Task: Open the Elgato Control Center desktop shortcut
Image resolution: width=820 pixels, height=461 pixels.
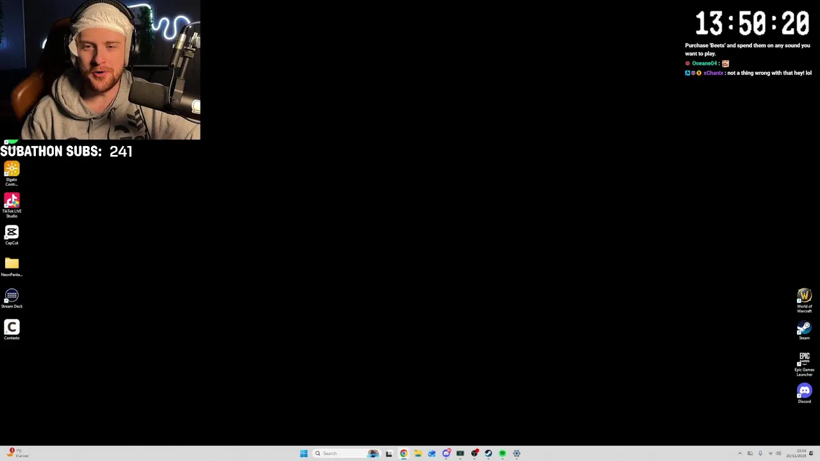Action: [12, 174]
